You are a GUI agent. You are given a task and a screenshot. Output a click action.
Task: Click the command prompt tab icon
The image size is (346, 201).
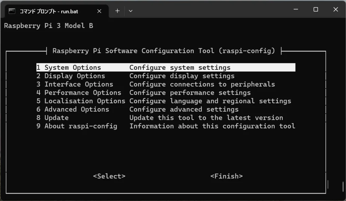pyautogui.click(x=12, y=11)
